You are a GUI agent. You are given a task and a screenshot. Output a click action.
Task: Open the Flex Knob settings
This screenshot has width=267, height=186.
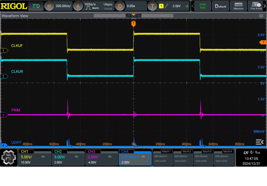click(256, 6)
